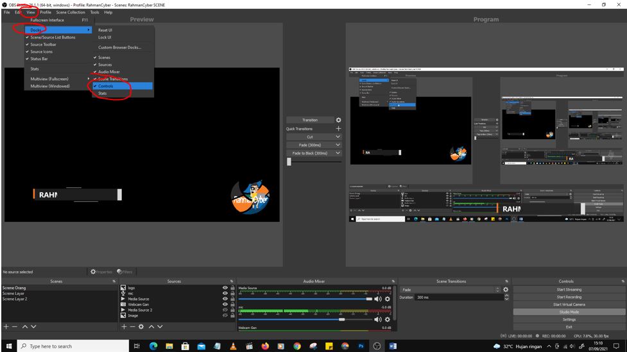The image size is (627, 352).
Task: Open the Profile menu
Action: click(46, 12)
